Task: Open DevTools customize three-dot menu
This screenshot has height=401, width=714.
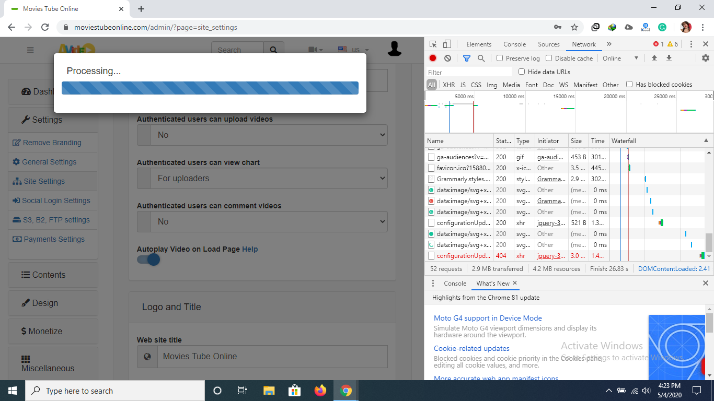Action: click(x=691, y=44)
